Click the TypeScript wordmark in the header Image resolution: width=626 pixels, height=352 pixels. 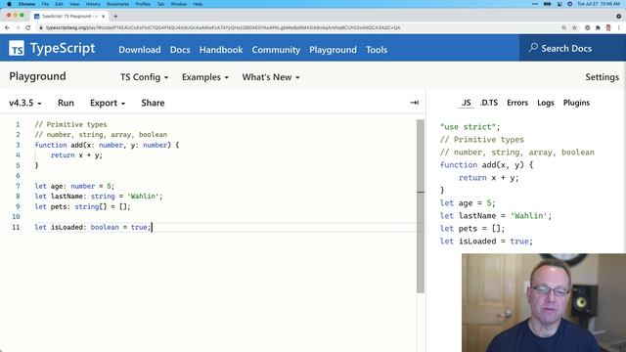[x=63, y=48]
